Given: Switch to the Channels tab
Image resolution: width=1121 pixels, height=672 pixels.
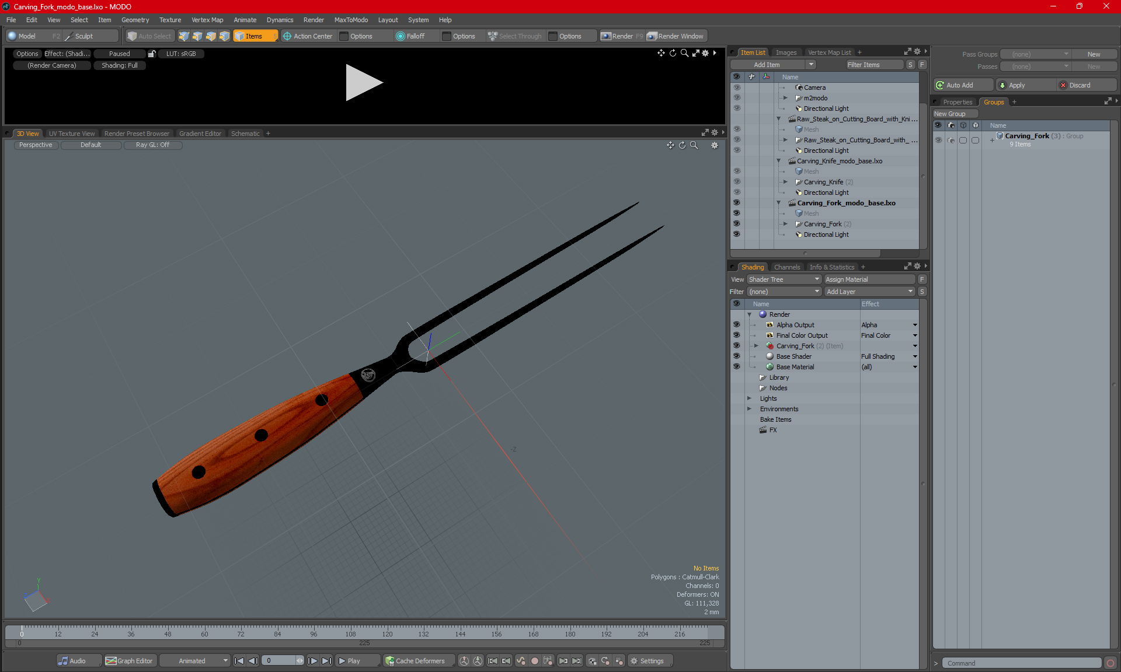Looking at the screenshot, I should tap(786, 267).
